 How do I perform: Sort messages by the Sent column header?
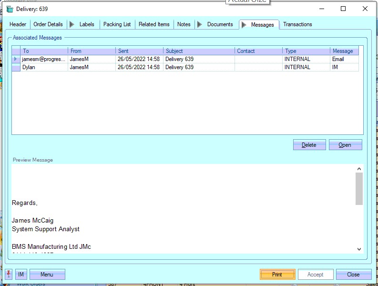click(139, 51)
